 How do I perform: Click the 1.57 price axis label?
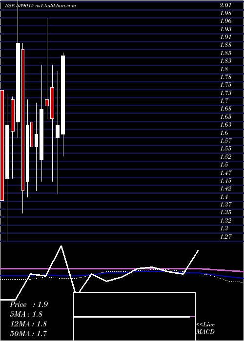pos(225,141)
